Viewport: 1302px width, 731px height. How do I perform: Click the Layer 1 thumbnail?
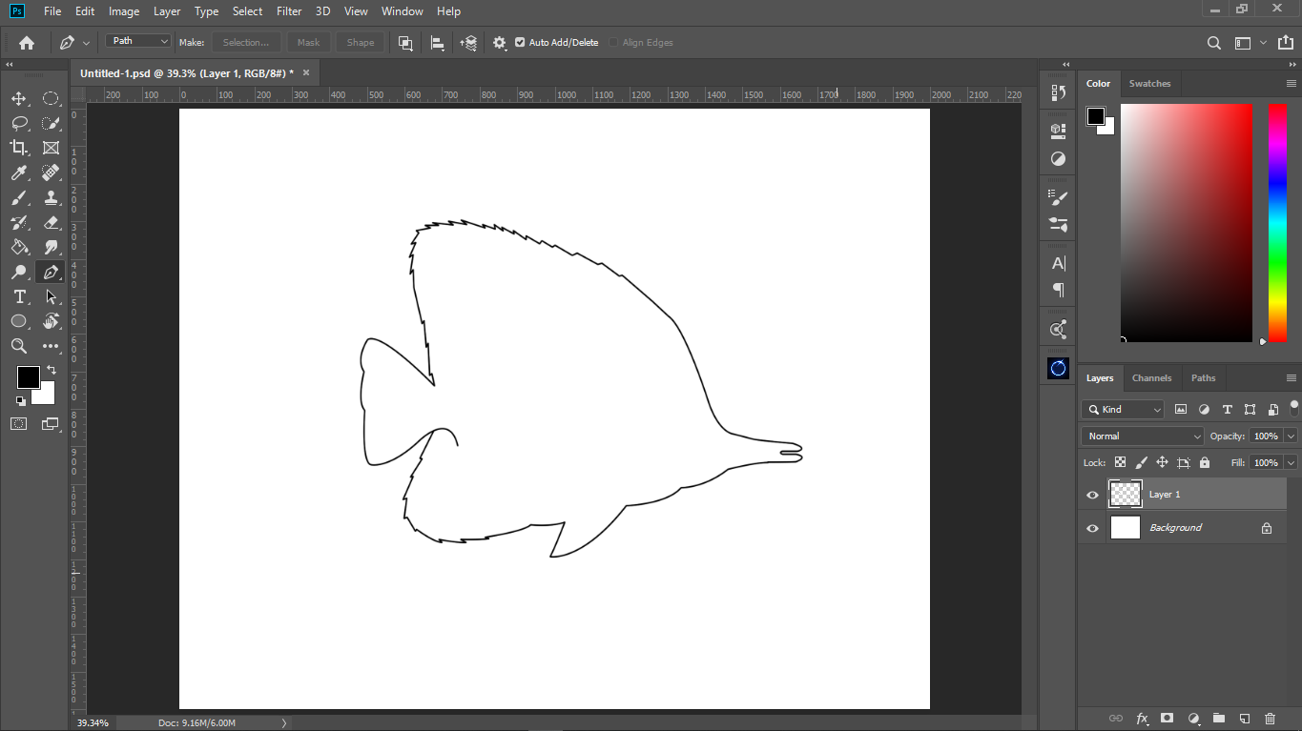click(1126, 494)
